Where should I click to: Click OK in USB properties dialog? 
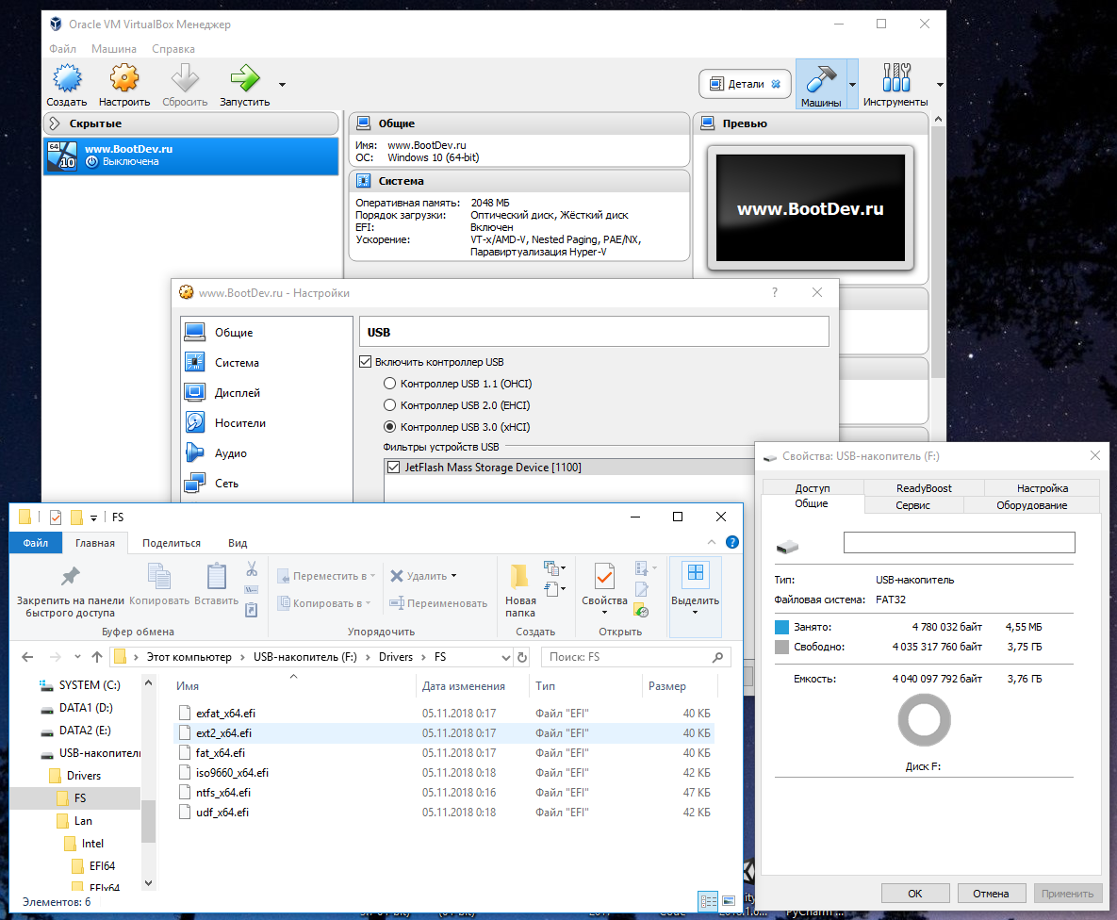click(914, 894)
